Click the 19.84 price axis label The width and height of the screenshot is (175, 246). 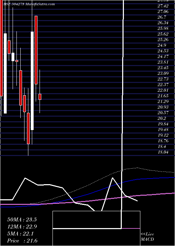point(163,124)
